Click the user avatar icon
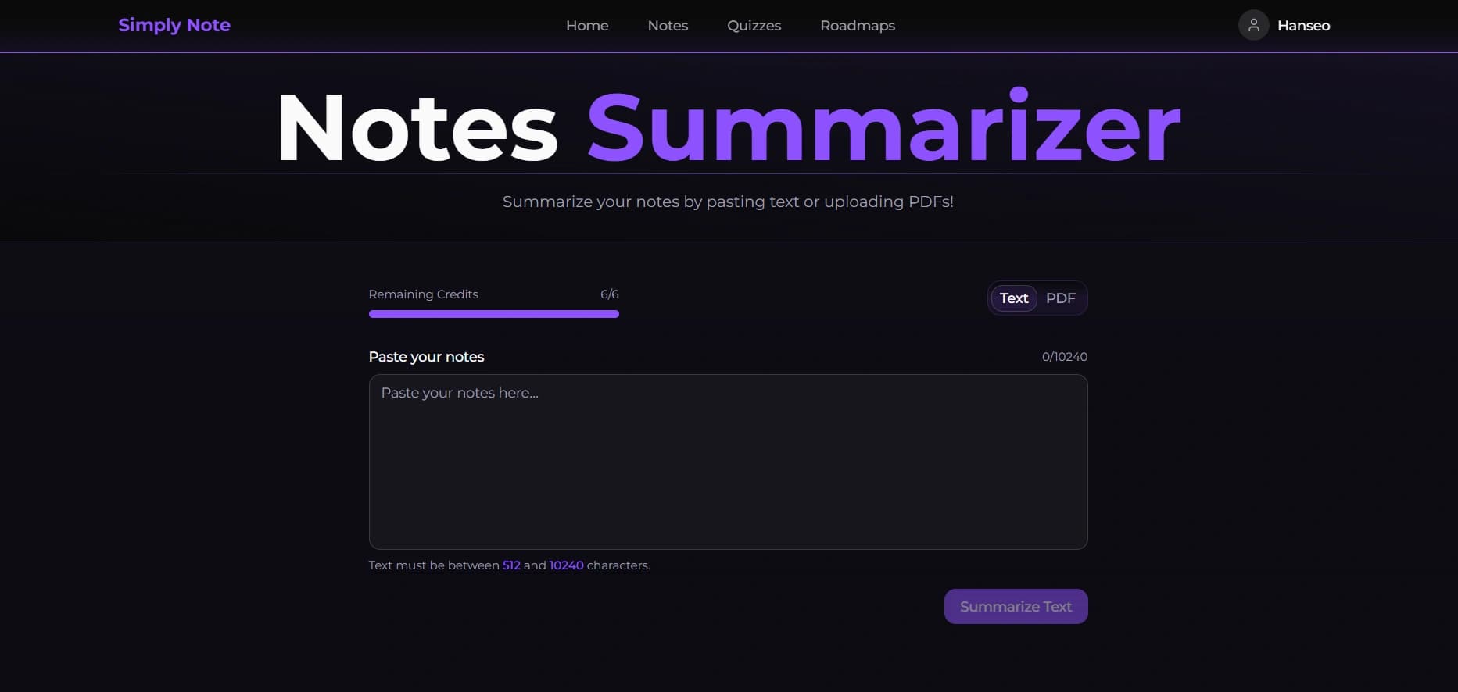Viewport: 1458px width, 692px height. (1253, 25)
